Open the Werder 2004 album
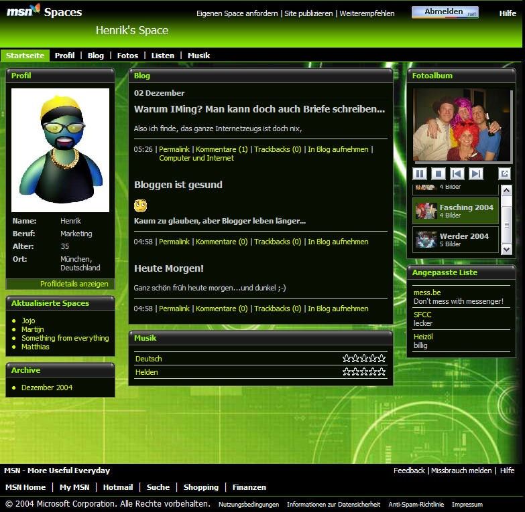This screenshot has height=512, width=525. pyautogui.click(x=456, y=240)
